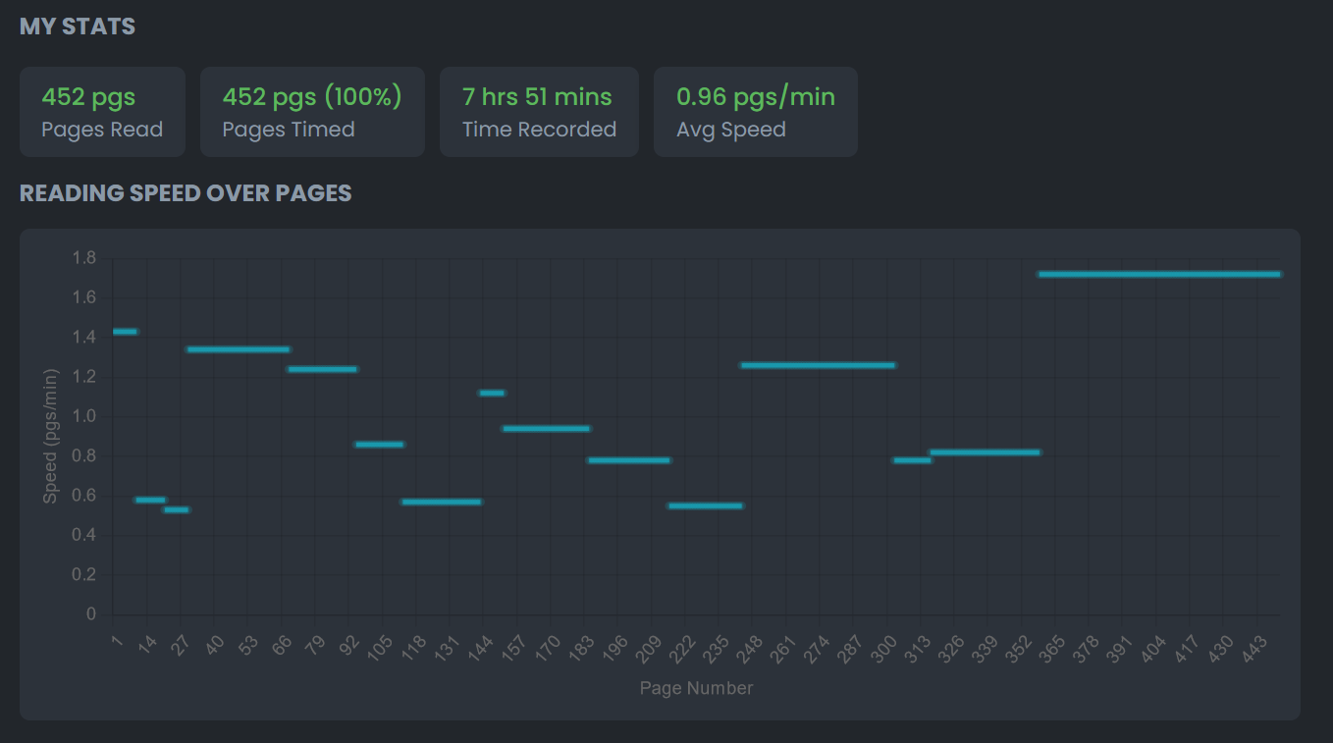Viewport: 1333px width, 743px height.
Task: Click the short segment near page 144 at 1.1
Action: click(x=492, y=394)
